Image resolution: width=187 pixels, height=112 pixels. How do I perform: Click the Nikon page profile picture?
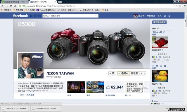(x=31, y=65)
